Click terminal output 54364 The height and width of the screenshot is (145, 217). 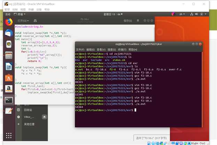coord(79,107)
